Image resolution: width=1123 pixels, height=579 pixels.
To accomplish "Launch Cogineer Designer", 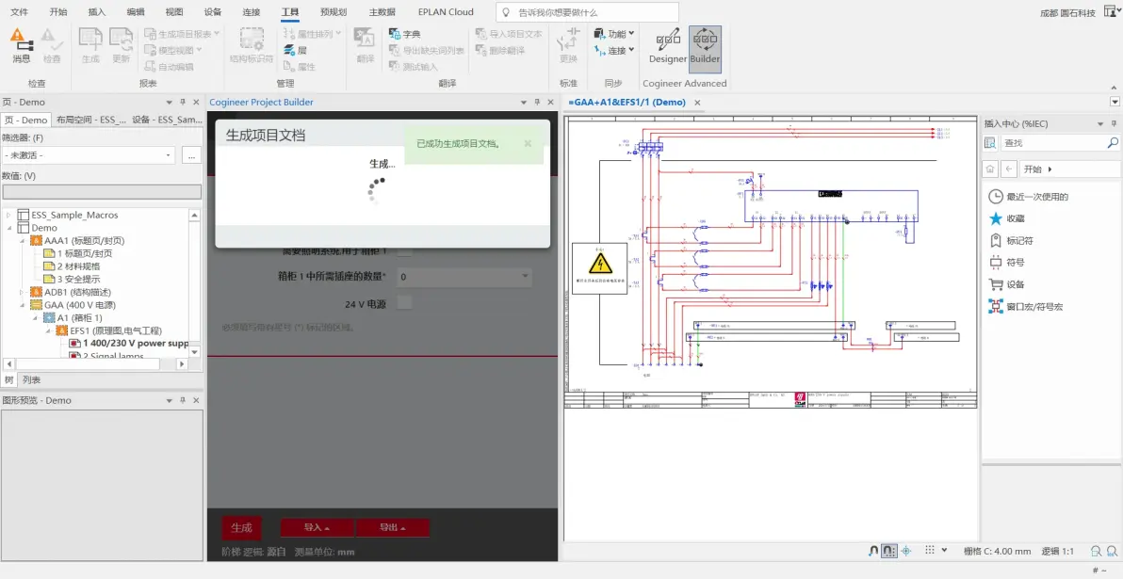I will [x=668, y=45].
